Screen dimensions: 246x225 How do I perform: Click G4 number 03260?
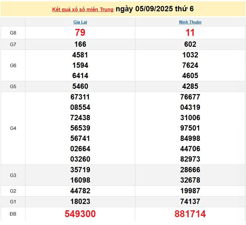(80, 159)
